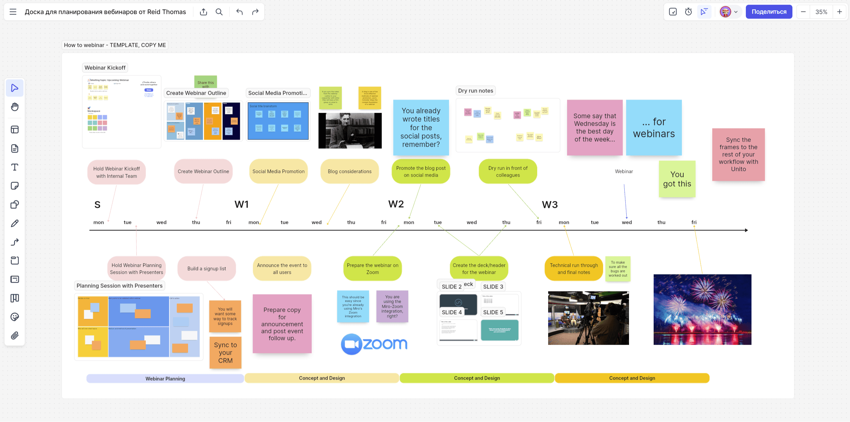Screen dimensions: 850x422
Task: Activate the hand pan tool
Action: [x=15, y=107]
